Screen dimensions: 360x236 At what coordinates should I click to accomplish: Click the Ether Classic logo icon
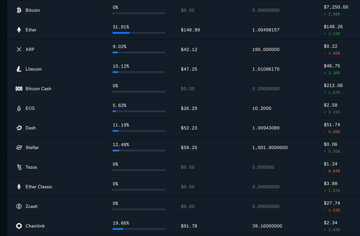point(19,187)
